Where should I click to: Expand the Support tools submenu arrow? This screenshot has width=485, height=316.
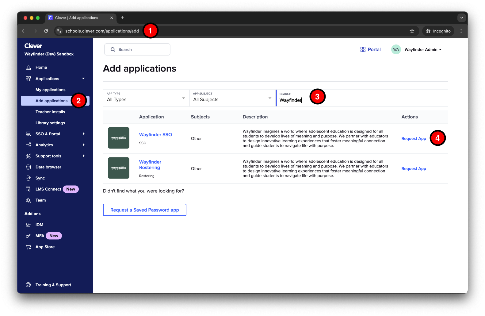(84, 156)
